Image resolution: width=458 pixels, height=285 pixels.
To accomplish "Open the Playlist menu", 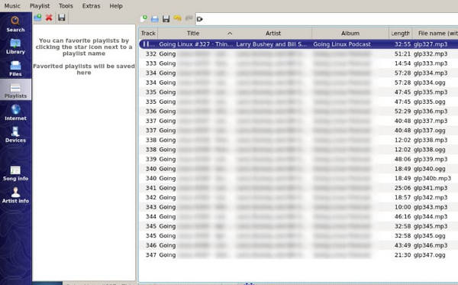I will 40,6.
